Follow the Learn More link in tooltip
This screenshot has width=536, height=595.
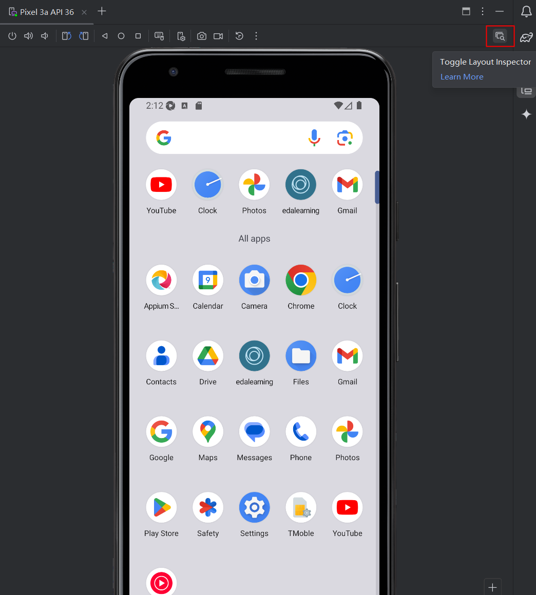pyautogui.click(x=462, y=76)
